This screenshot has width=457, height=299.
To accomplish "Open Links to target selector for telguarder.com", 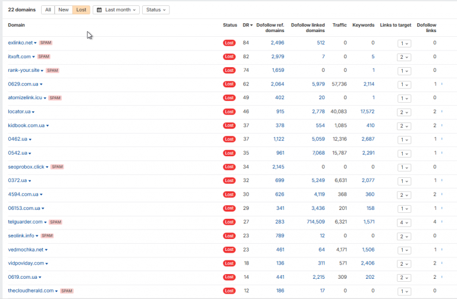I will (404, 222).
